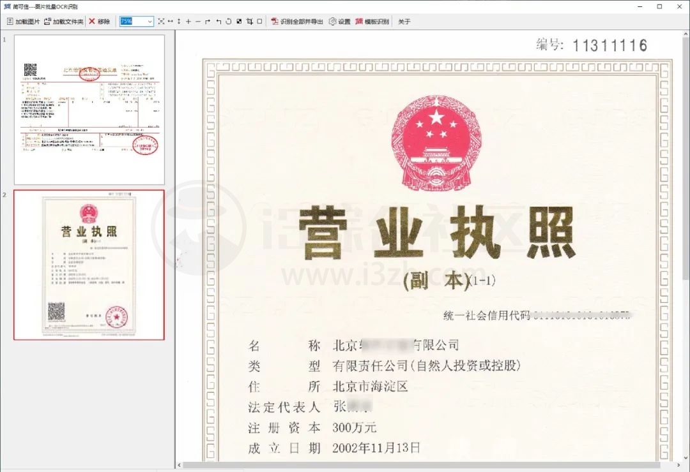
Task: Click the 加载图片 (load image) button
Action: click(x=24, y=21)
